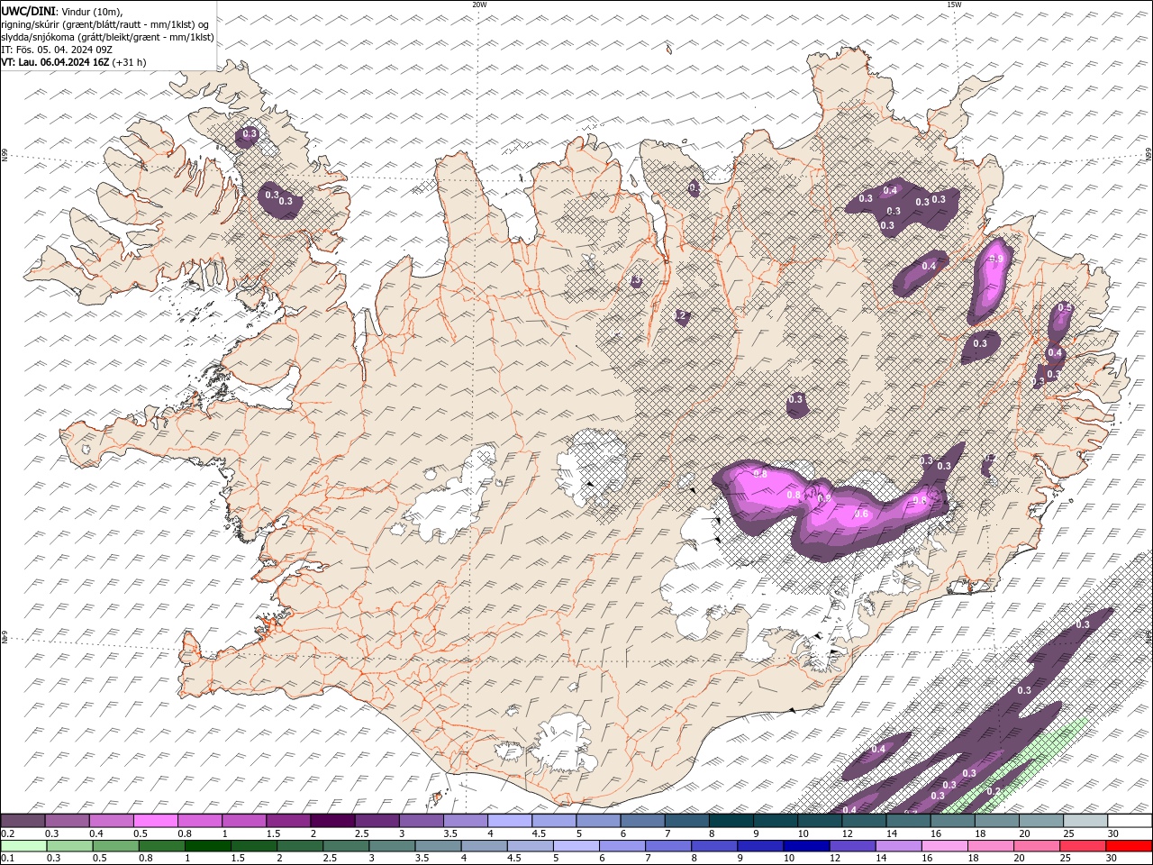Pick the orchid 0.4–0.5 snow legend swatch
This screenshot has width=1153, height=865.
coord(111,821)
